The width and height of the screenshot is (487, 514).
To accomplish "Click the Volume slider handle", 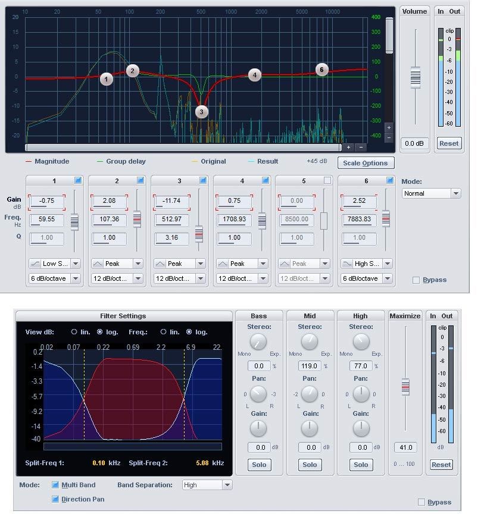I will point(415,77).
